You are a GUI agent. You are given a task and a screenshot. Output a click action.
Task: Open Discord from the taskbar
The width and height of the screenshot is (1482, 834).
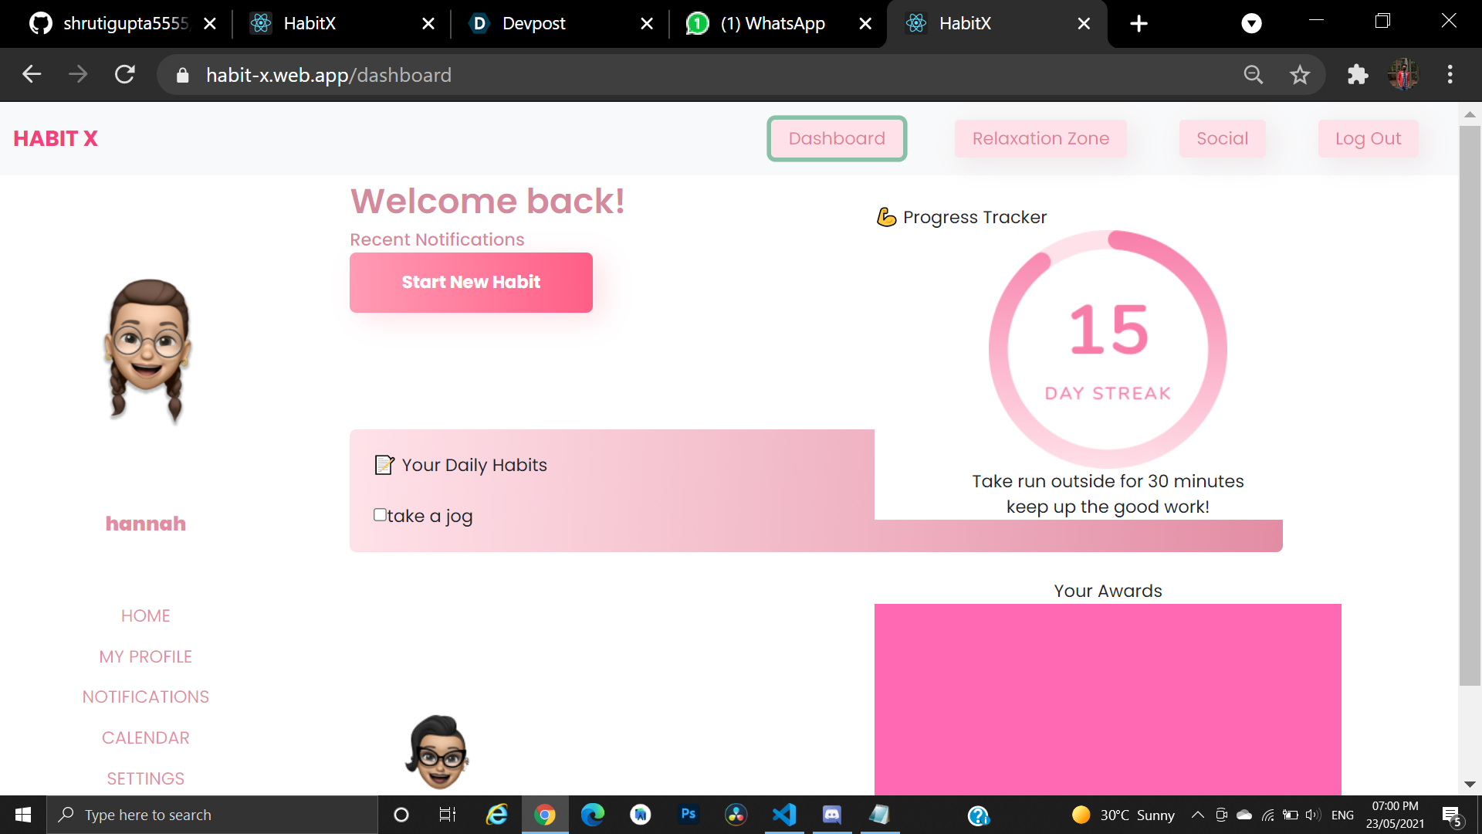click(831, 815)
